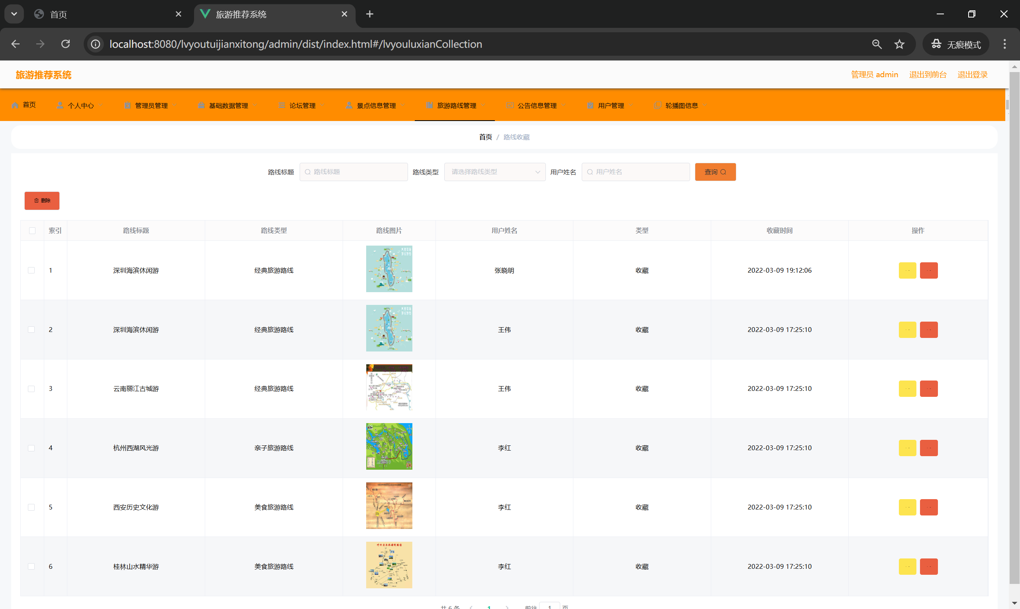The width and height of the screenshot is (1020, 609).
Task: Click the browser address bar URL
Action: (296, 44)
